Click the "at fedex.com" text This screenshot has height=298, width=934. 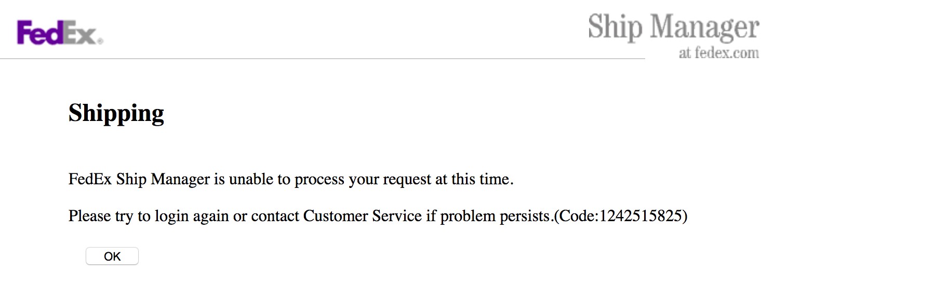point(718,53)
